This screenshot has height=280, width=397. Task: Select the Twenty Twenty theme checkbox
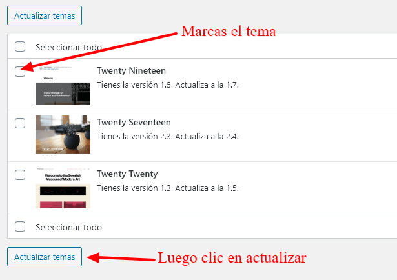coord(20,175)
